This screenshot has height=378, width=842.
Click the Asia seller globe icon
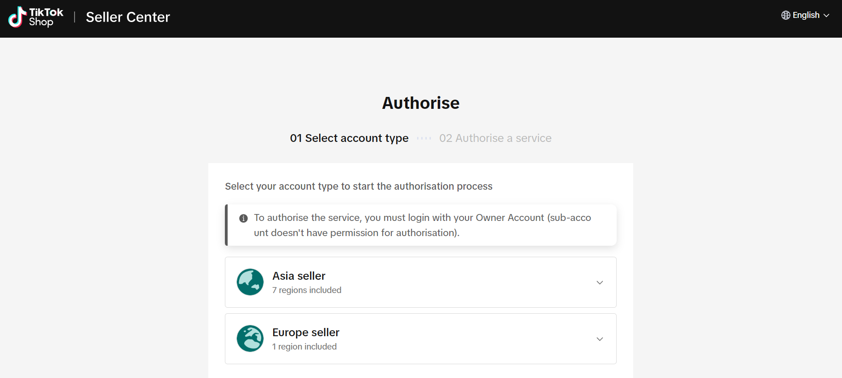click(250, 282)
